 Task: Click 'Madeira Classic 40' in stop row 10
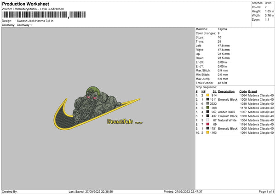pyautogui.click(x=261, y=133)
